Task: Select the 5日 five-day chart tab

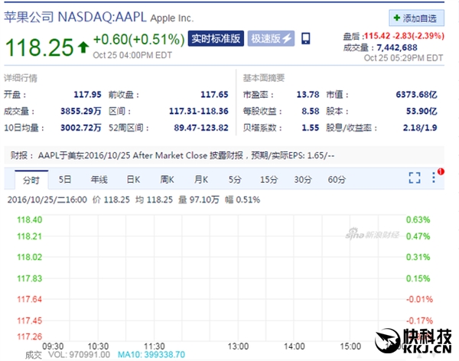Action: point(65,179)
